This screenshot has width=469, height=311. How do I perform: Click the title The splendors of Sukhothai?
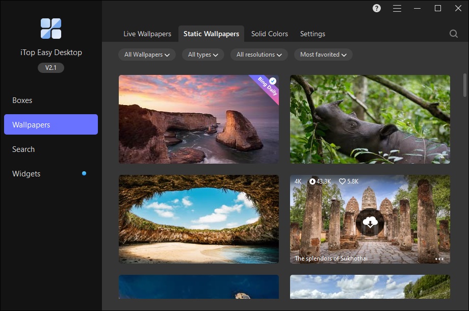point(331,258)
